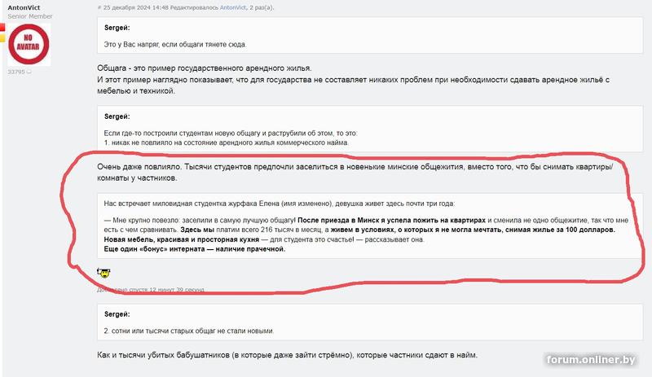This screenshot has height=377, width=652.
Task: Click paragraph starting 'Очень даже повлияло'
Action: pos(355,172)
